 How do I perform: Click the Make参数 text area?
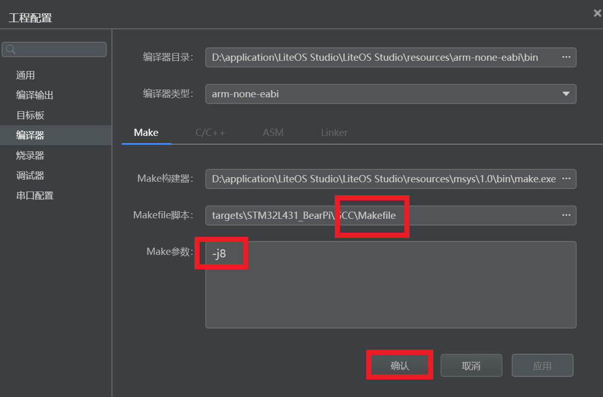(390, 285)
